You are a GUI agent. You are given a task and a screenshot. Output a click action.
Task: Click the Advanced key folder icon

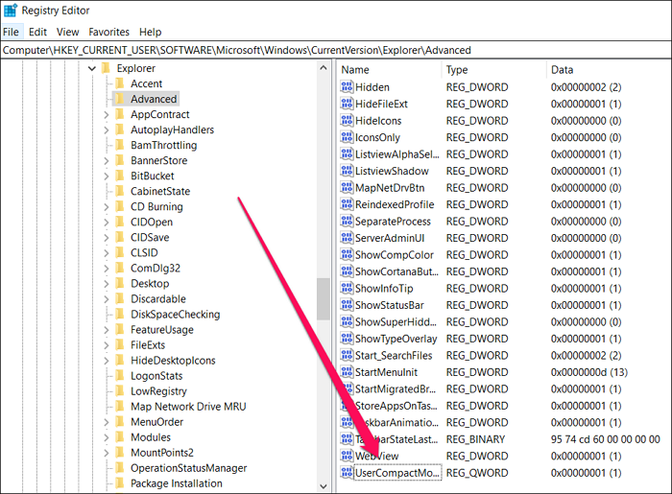tap(120, 99)
